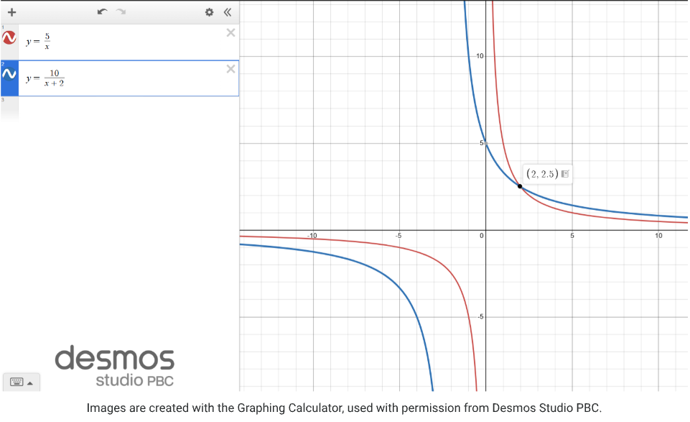Viewport: 690px width, 422px height.
Task: Click the x-axis label -5
Action: [x=398, y=236]
